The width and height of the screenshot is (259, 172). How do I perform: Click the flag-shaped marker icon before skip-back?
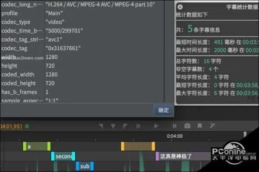125,126
